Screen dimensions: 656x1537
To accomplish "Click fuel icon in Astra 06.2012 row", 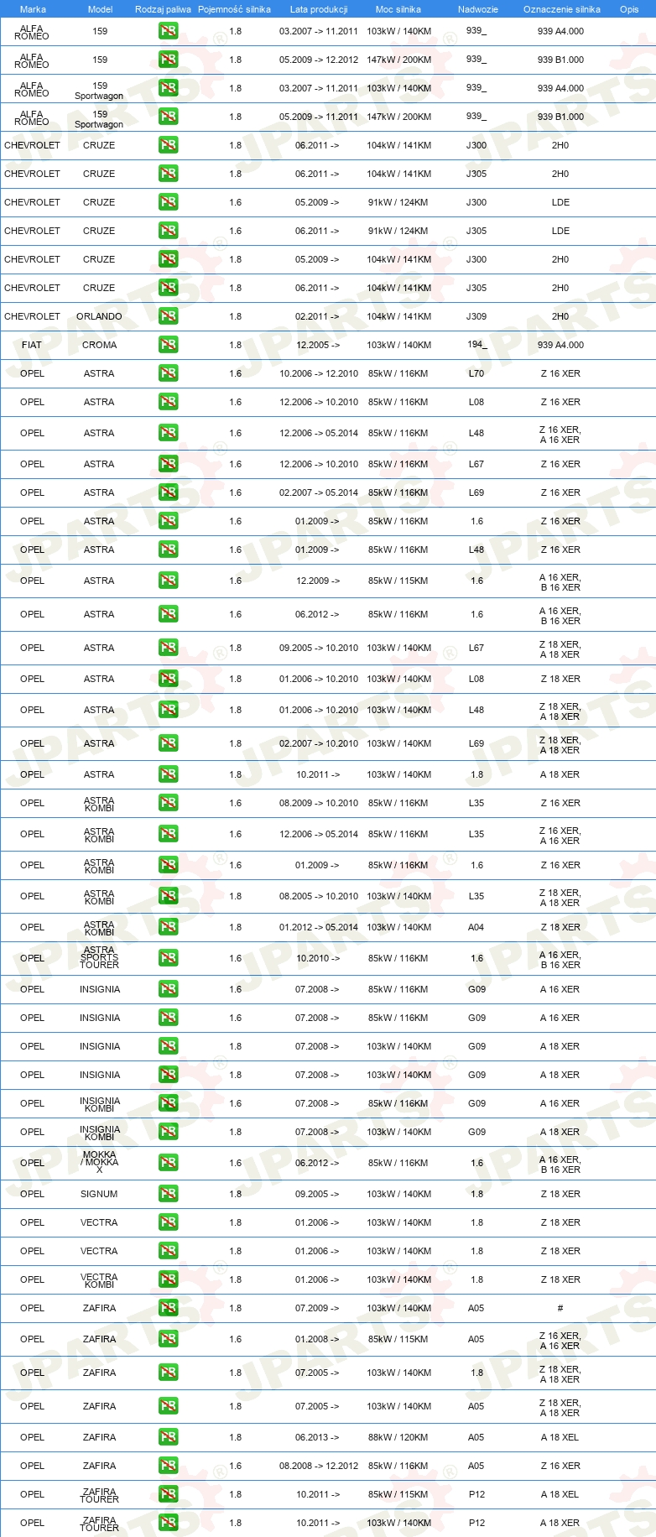I will (x=168, y=614).
